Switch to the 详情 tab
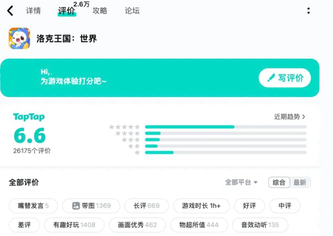The image size is (333, 236). (34, 11)
